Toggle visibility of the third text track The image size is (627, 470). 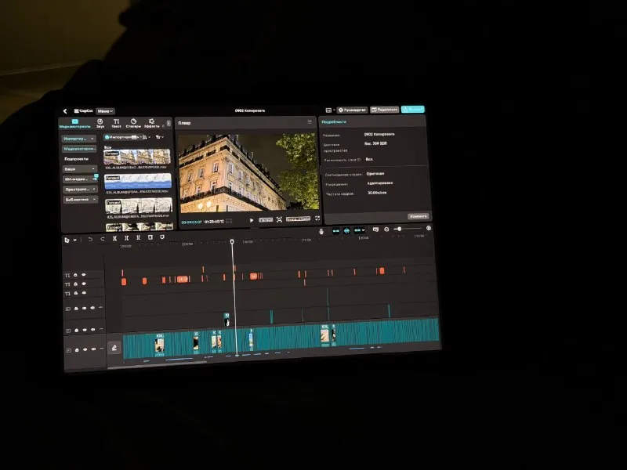pyautogui.click(x=84, y=293)
